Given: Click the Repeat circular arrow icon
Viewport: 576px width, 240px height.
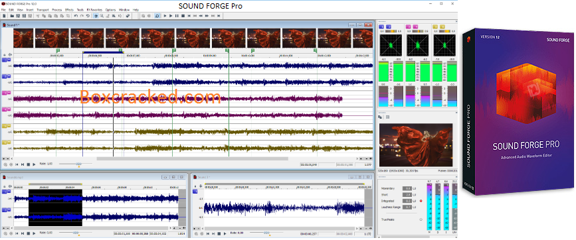Looking at the screenshot, I should coord(88,16).
